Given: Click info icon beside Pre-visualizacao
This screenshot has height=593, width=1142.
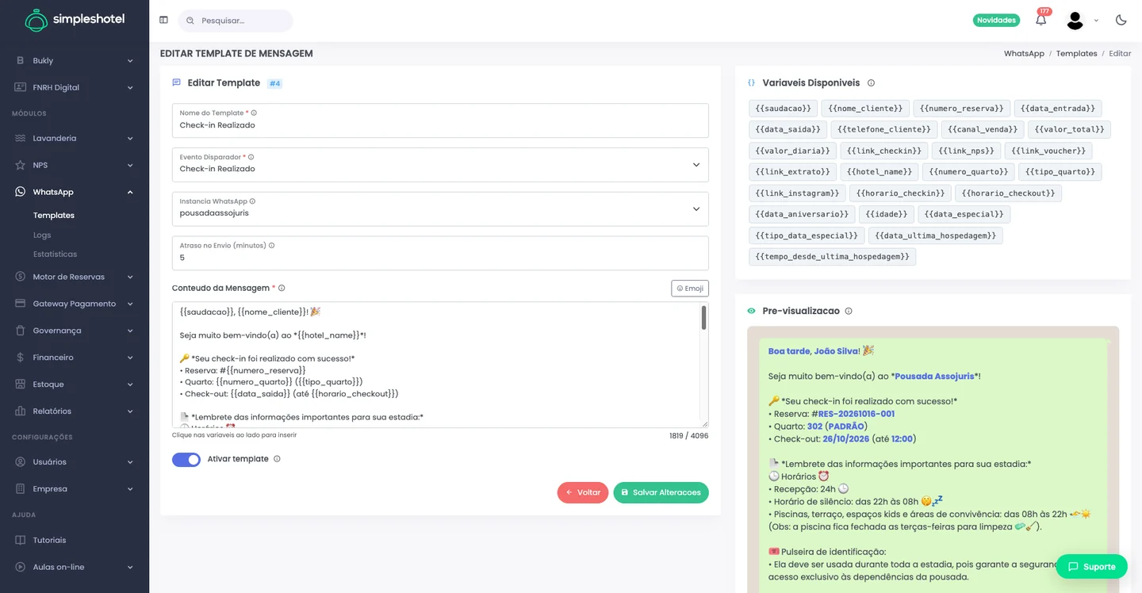Looking at the screenshot, I should click(849, 311).
